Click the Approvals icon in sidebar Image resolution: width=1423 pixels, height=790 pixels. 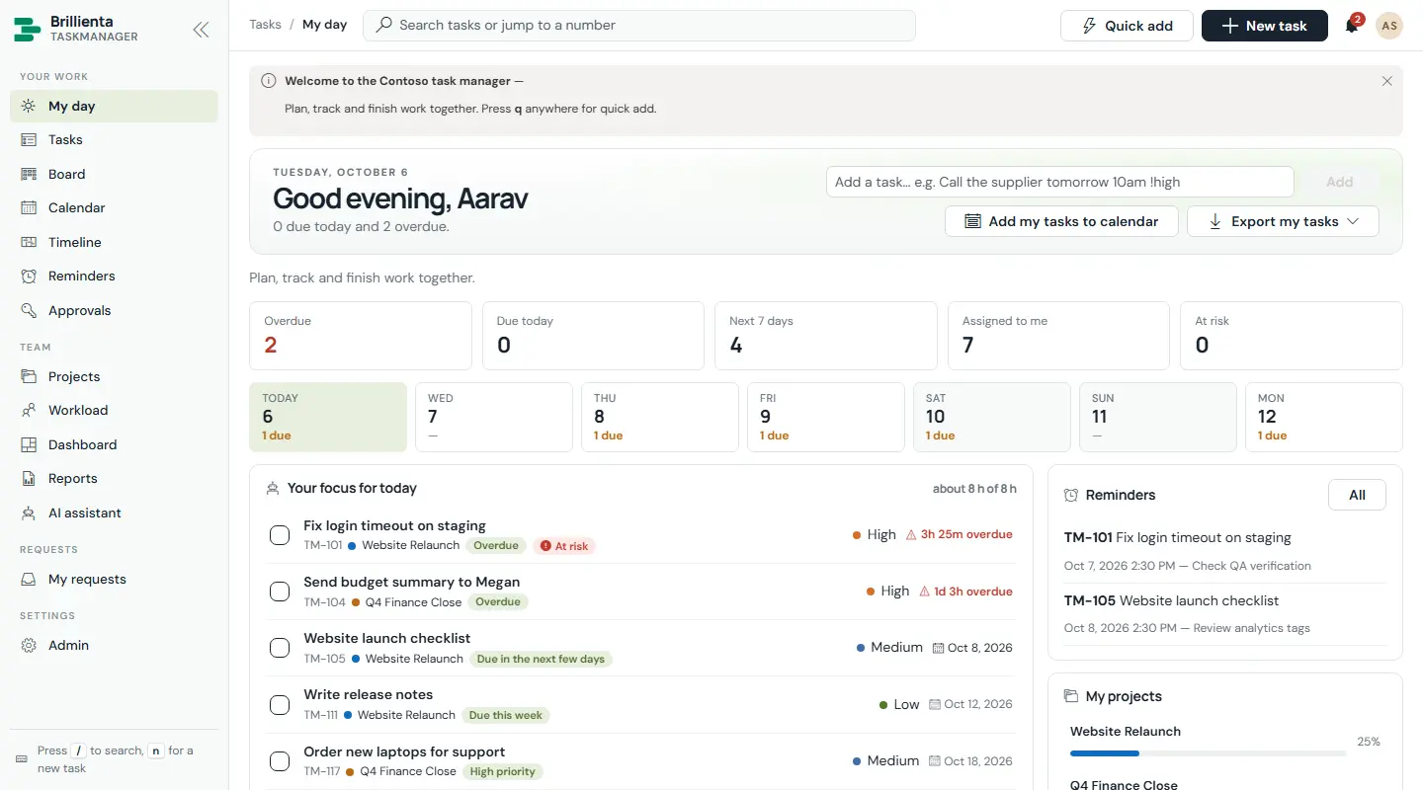pos(29,310)
